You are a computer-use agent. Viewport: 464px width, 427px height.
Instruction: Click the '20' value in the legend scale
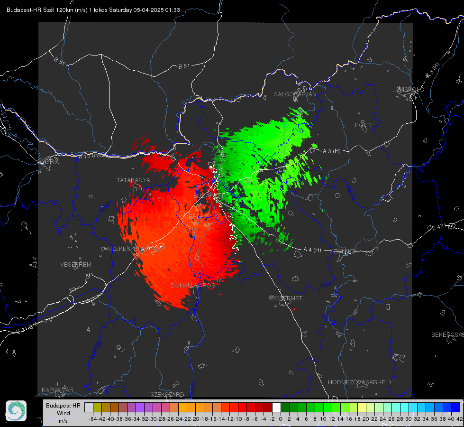click(366, 419)
